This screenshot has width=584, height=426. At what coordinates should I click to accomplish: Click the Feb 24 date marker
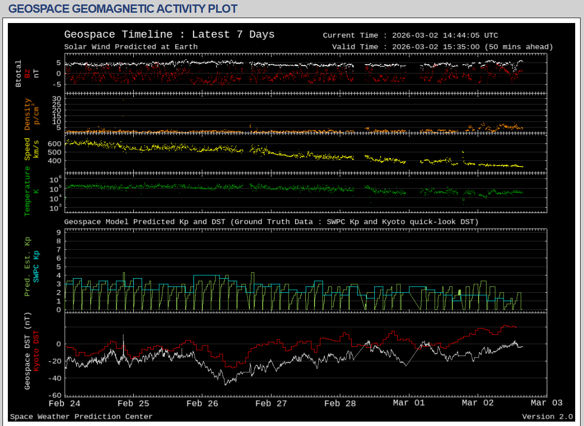[x=65, y=403]
